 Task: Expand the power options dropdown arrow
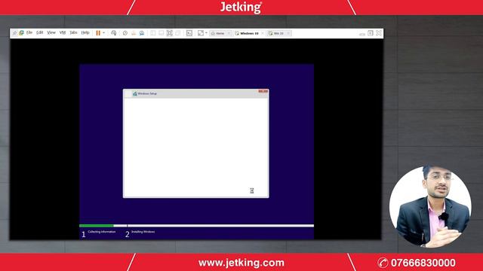(x=104, y=33)
